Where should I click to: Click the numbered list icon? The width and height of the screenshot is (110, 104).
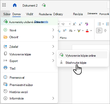(108, 24)
